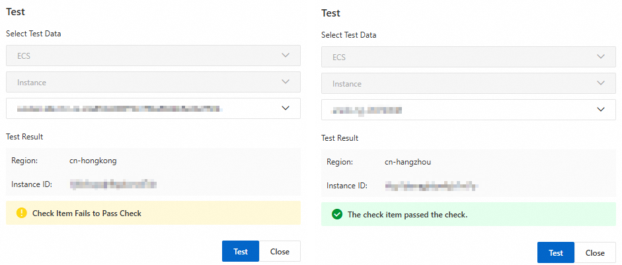The height and width of the screenshot is (265, 622).
Task: Expand the left panel Instance dropdown chevron
Action: pyautogui.click(x=286, y=82)
